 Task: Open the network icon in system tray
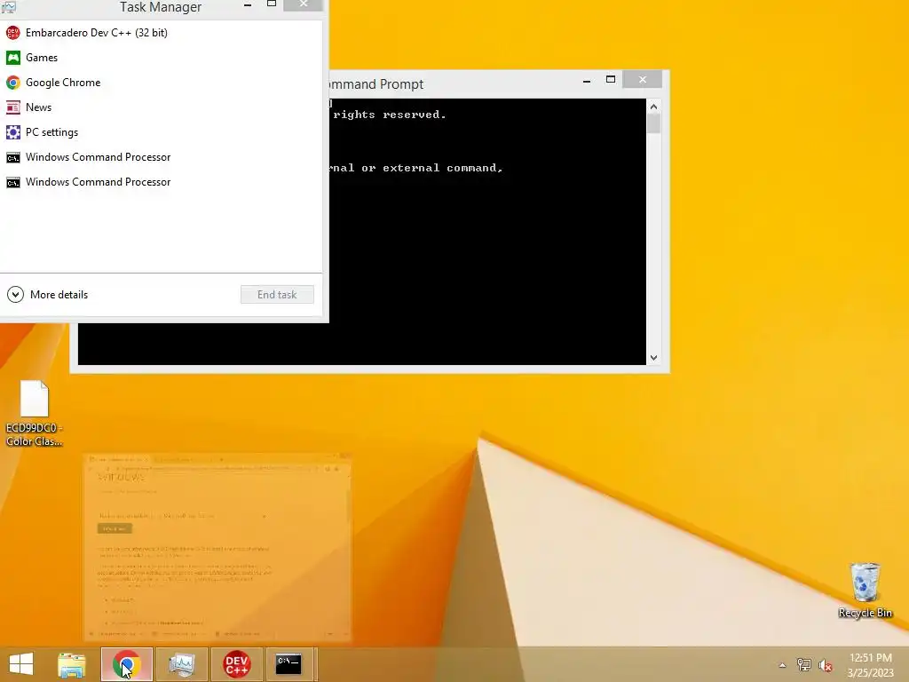(x=804, y=664)
